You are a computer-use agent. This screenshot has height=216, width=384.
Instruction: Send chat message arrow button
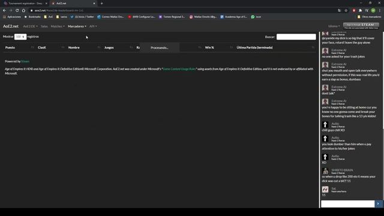(378, 204)
